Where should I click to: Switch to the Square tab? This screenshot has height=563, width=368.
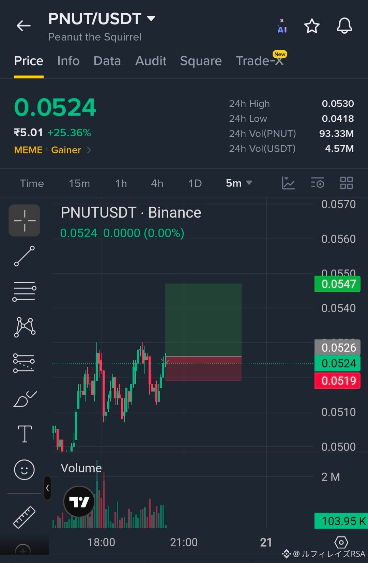(x=201, y=61)
